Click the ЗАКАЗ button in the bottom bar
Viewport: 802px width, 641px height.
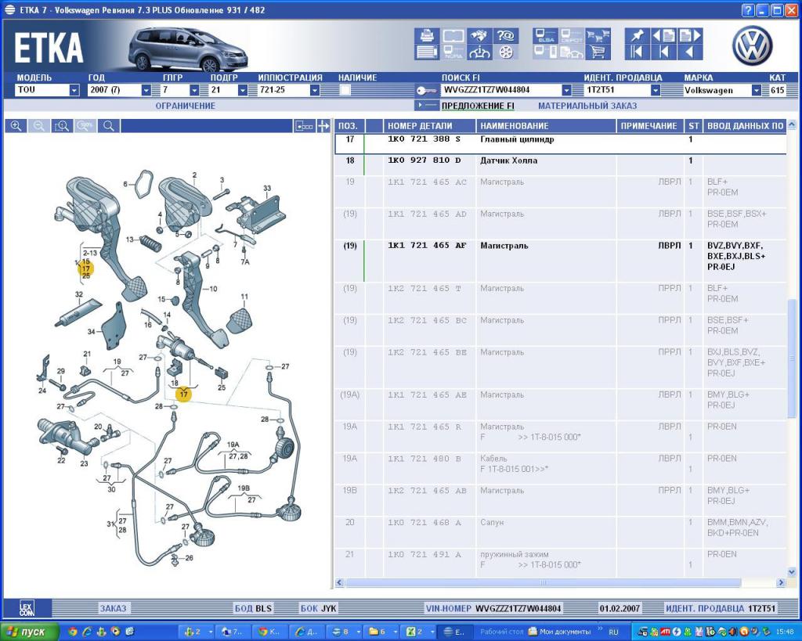coord(113,608)
